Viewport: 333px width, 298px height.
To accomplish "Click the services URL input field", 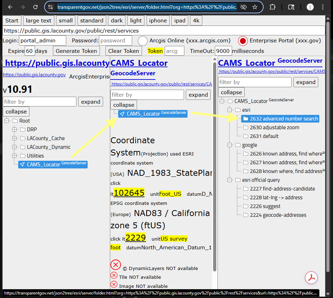I will coord(164,31).
